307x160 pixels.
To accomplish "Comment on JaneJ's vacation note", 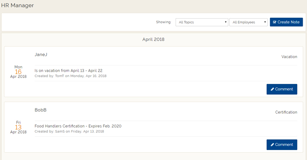I will (x=282, y=89).
